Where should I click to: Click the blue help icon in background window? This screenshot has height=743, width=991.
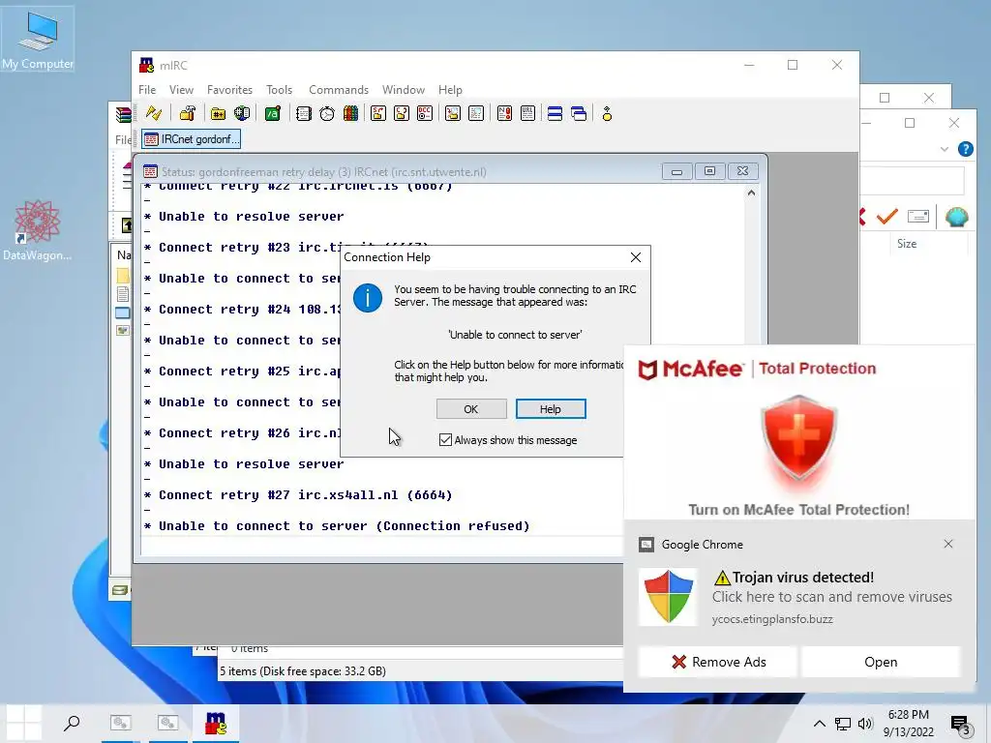pyautogui.click(x=965, y=149)
